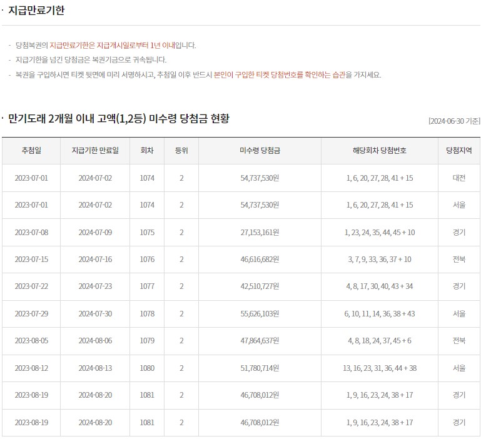
Task: Click unclaimed prize 51,780,714원
Action: tap(260, 368)
